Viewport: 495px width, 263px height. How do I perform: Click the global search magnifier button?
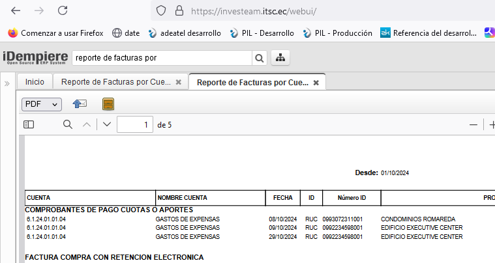click(x=260, y=58)
